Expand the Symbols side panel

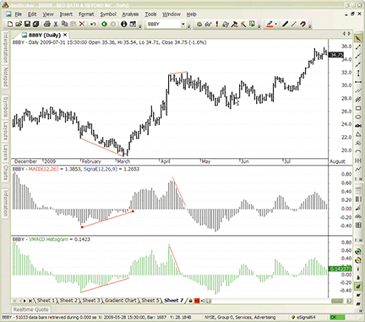[x=5, y=106]
